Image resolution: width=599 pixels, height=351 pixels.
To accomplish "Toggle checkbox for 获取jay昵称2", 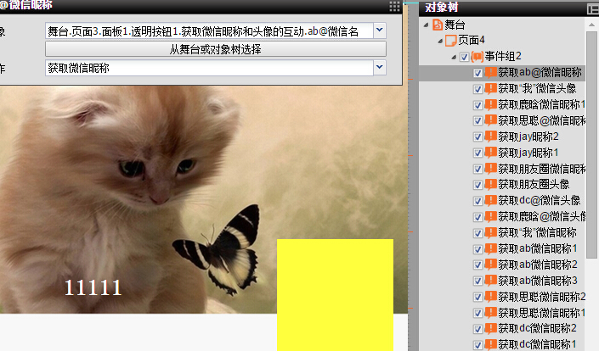I will (x=478, y=137).
